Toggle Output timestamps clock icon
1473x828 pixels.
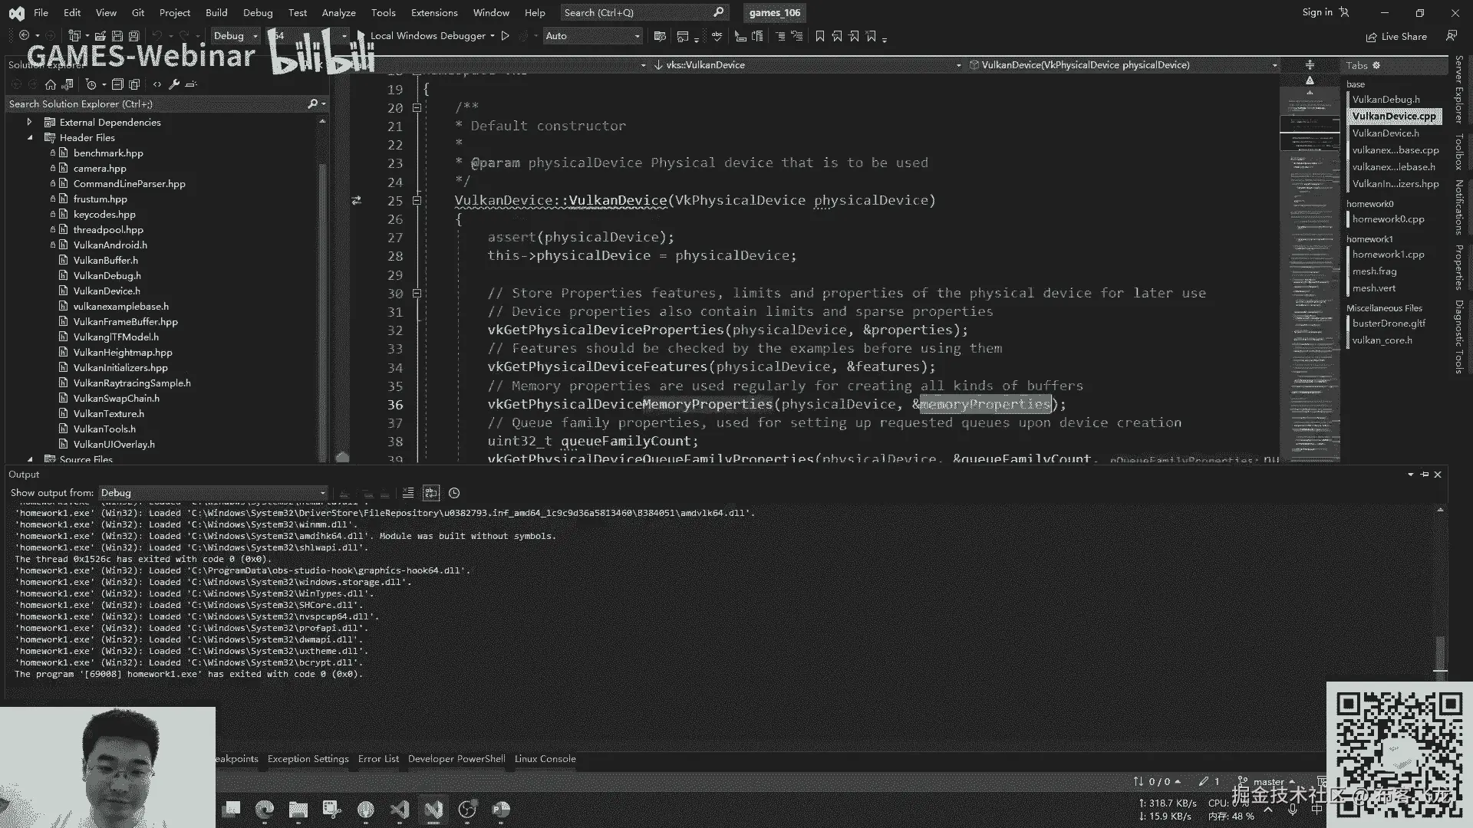point(454,493)
